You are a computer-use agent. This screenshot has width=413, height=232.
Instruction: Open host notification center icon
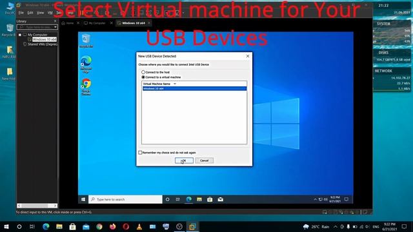click(405, 226)
